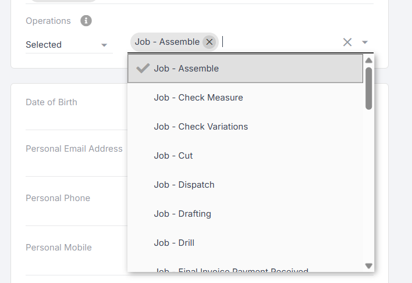Viewport: 412px width, 283px height.
Task: Remove the Job - Assemble chip
Action: pyautogui.click(x=209, y=42)
